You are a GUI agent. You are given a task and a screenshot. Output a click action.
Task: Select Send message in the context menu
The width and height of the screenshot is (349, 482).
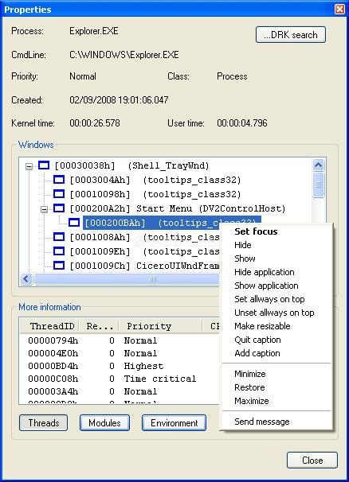click(x=262, y=422)
